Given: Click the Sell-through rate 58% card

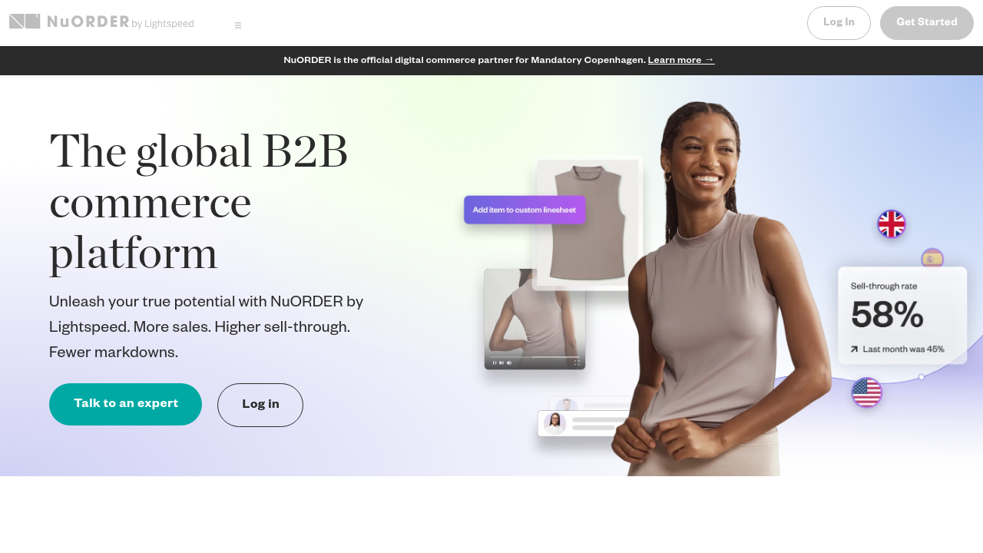Looking at the screenshot, I should pyautogui.click(x=902, y=316).
